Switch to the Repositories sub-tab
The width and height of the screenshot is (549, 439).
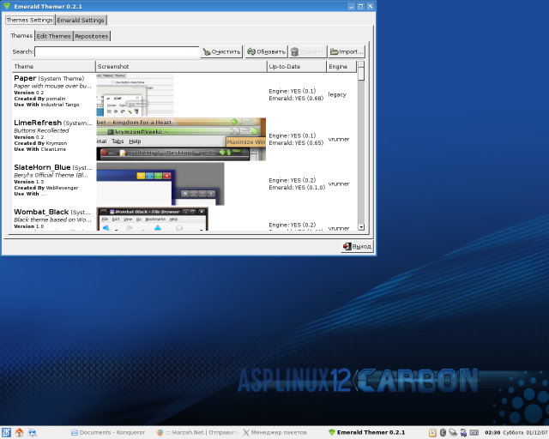[x=92, y=36]
